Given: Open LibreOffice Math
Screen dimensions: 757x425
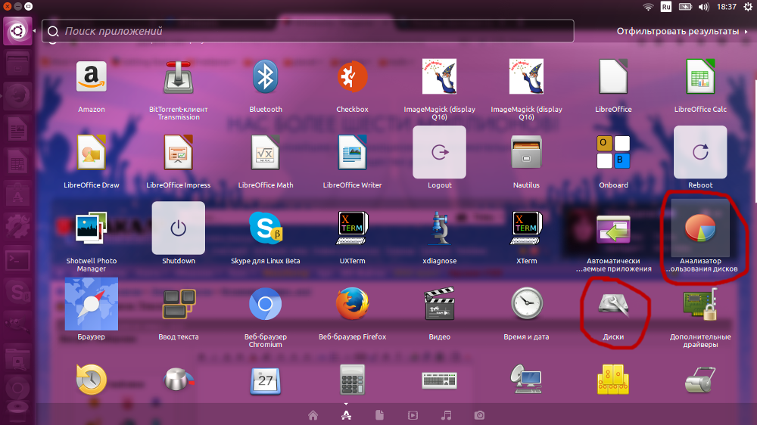Looking at the screenshot, I should (x=265, y=153).
